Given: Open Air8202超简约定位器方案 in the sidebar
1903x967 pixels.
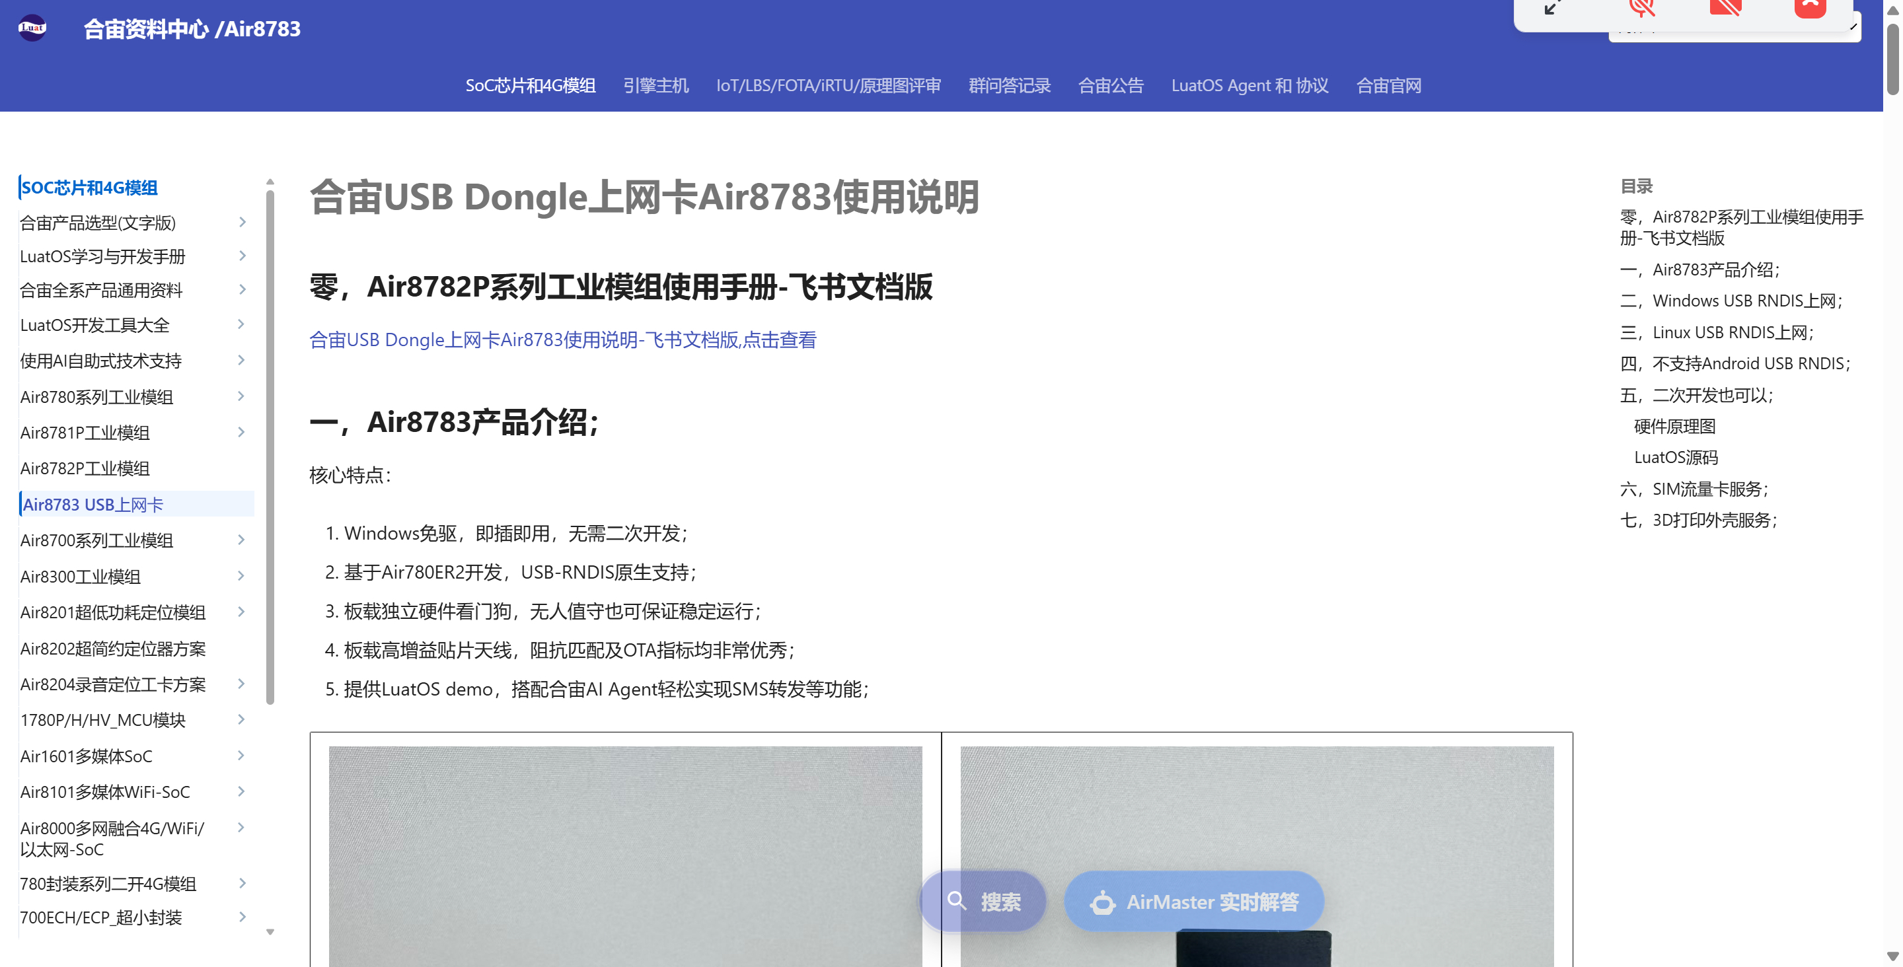Looking at the screenshot, I should tap(113, 649).
